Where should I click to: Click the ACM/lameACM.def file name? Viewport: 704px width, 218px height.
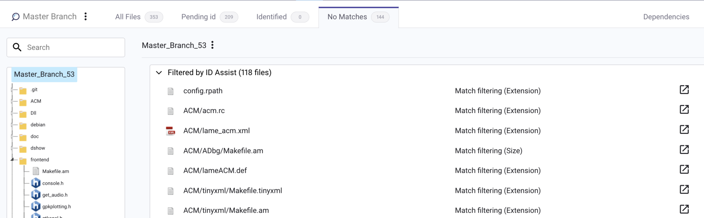coord(215,171)
